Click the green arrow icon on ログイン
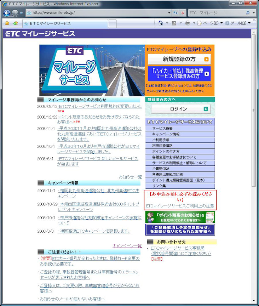259x306 pixels. (x=206, y=109)
